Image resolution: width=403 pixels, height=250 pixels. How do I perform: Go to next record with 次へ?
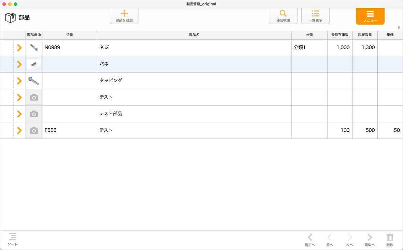click(349, 240)
